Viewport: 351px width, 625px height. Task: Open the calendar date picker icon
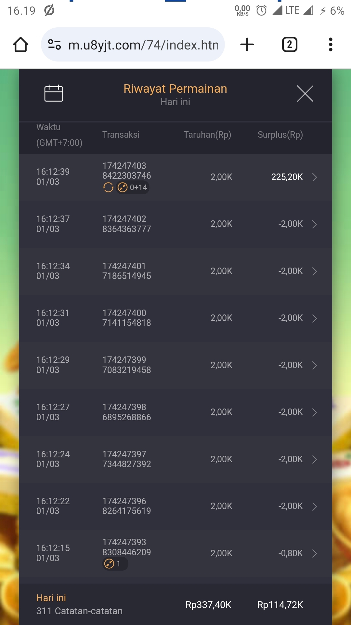(x=54, y=93)
